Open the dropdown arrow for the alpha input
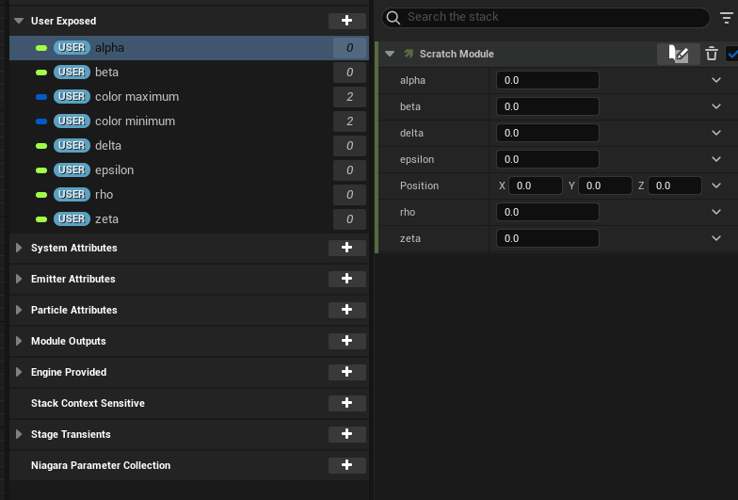738x500 pixels. [x=716, y=80]
